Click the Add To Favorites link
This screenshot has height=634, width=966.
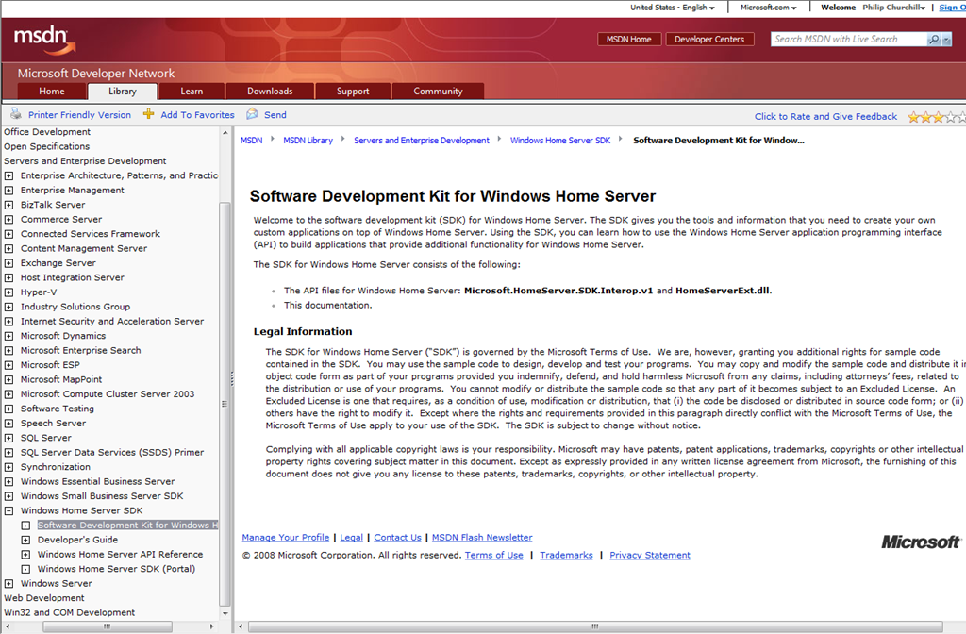click(198, 114)
